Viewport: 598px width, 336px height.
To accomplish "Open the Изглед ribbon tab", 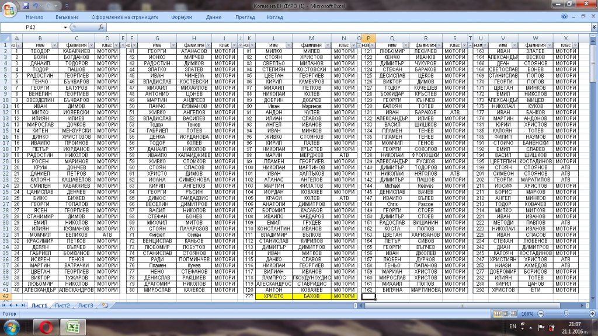I will (274, 17).
